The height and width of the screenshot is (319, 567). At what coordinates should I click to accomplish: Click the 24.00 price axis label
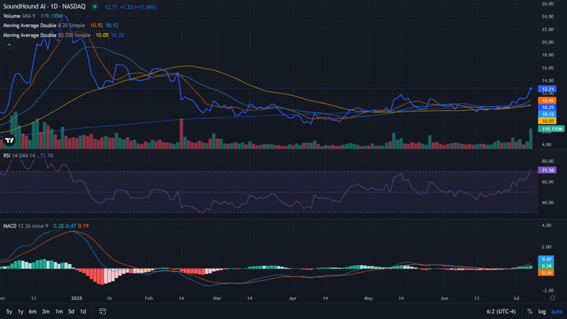(548, 16)
